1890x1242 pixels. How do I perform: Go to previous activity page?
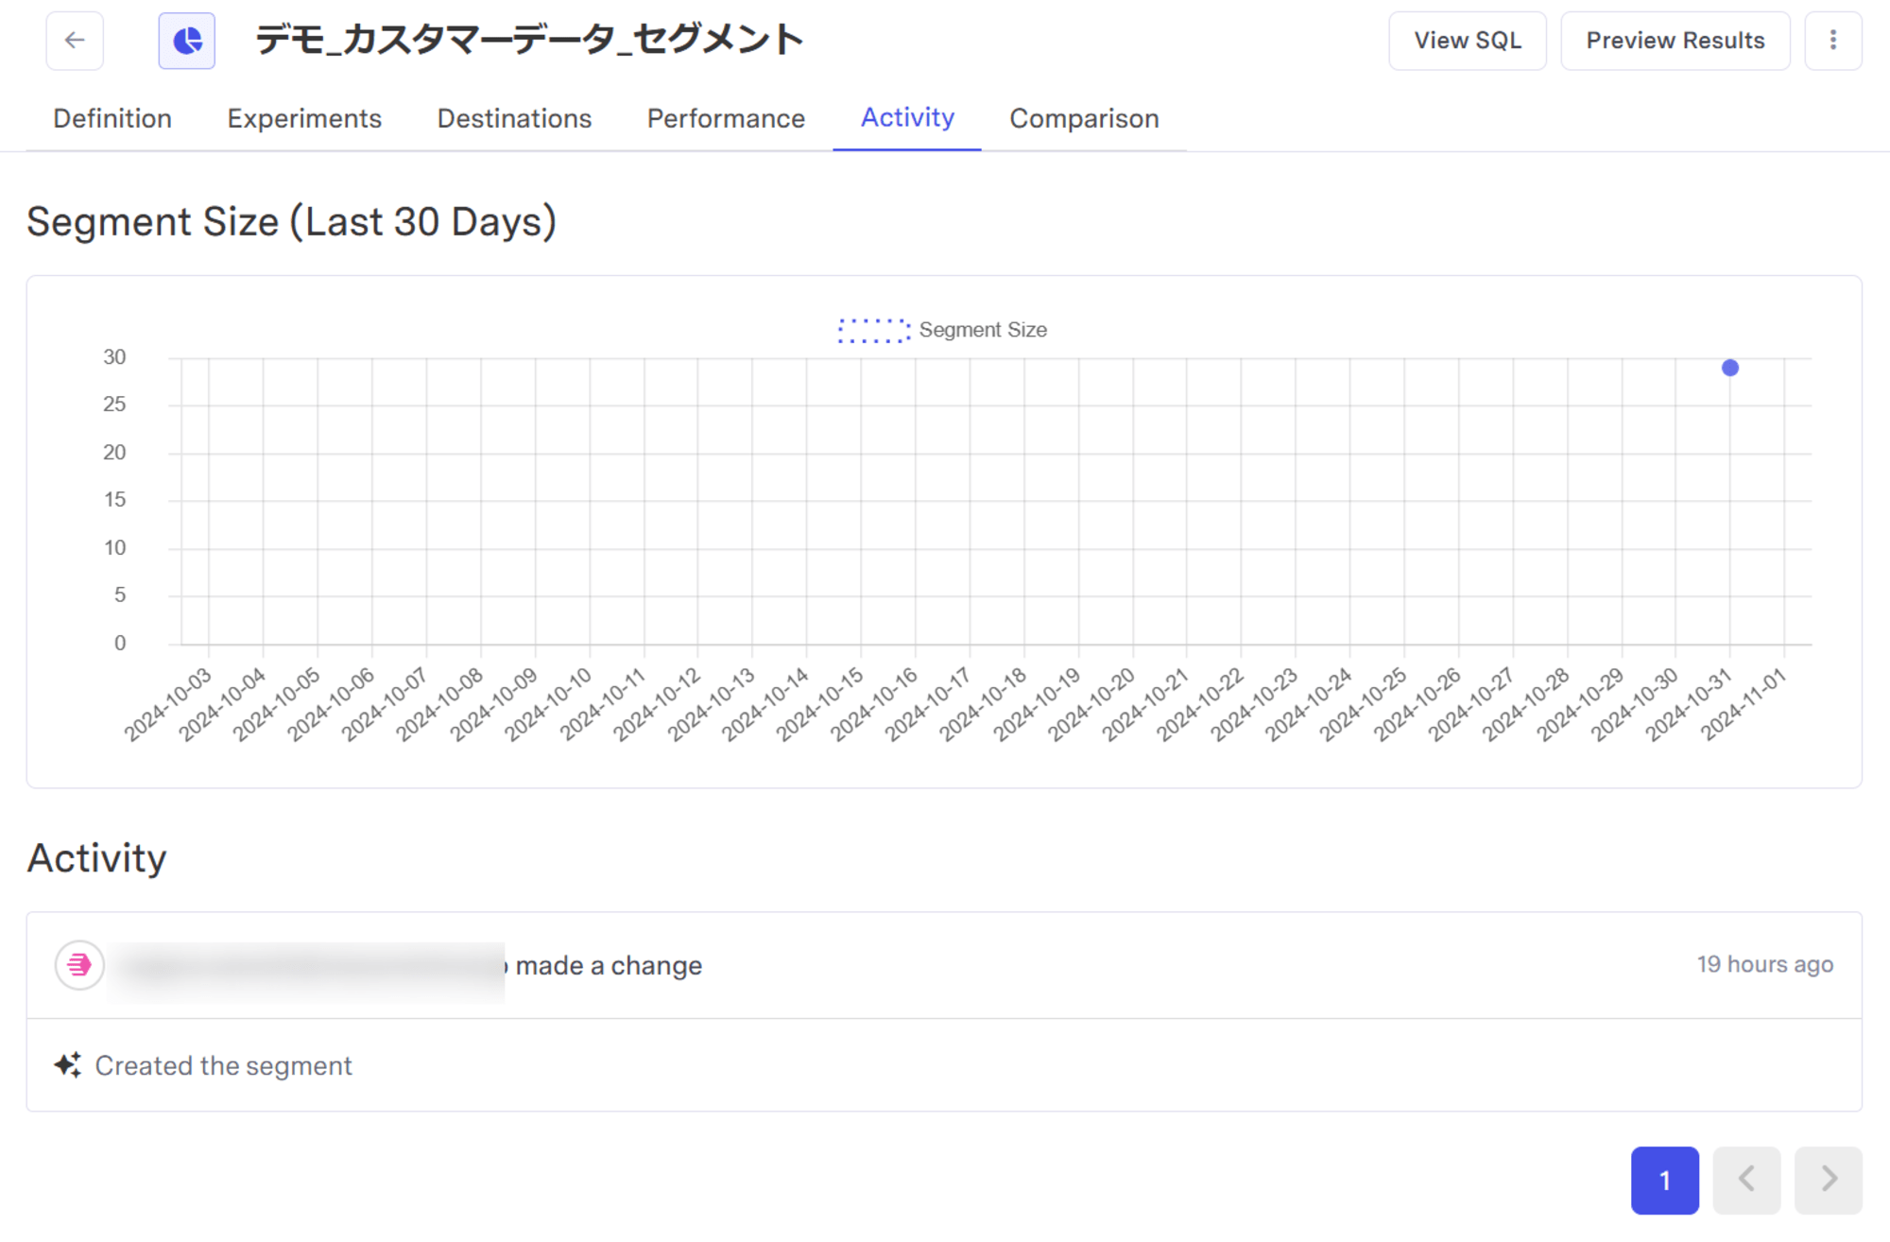tap(1746, 1180)
